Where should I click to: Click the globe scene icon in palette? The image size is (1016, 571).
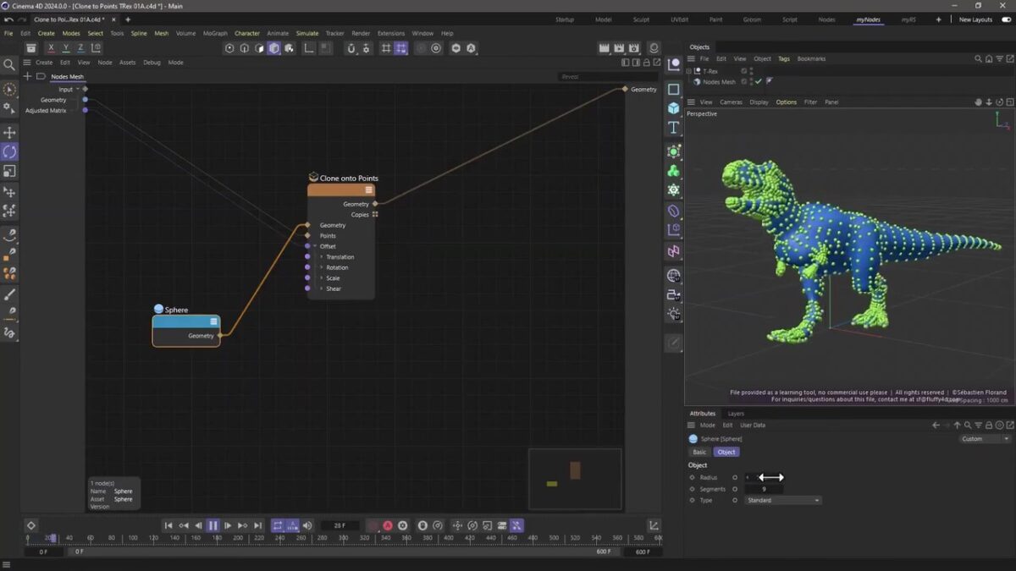(674, 275)
